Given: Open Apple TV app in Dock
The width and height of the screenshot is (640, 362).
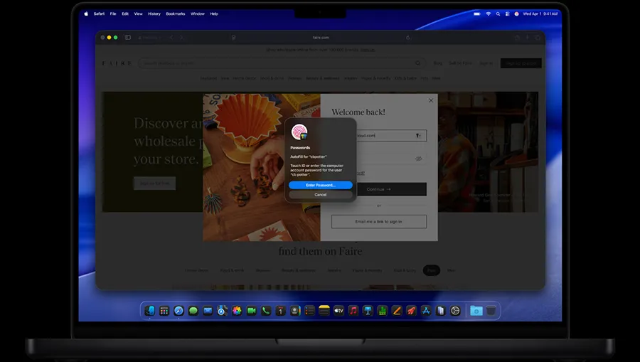Looking at the screenshot, I should coord(338,311).
